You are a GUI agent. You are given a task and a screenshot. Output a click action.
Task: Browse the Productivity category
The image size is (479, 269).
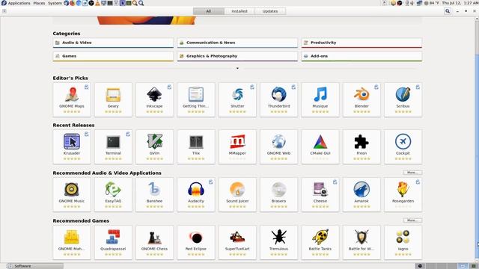click(361, 43)
